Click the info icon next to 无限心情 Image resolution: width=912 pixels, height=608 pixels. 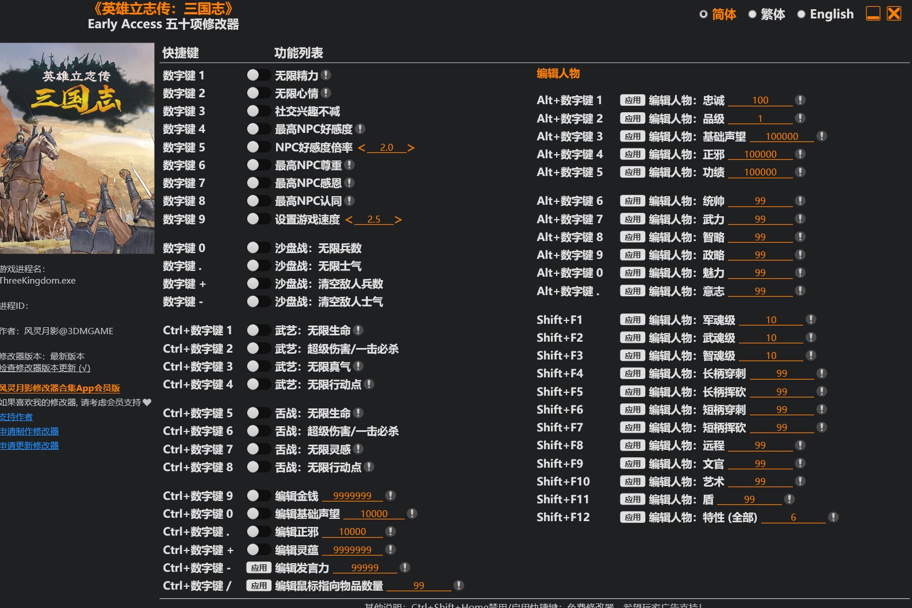click(326, 93)
